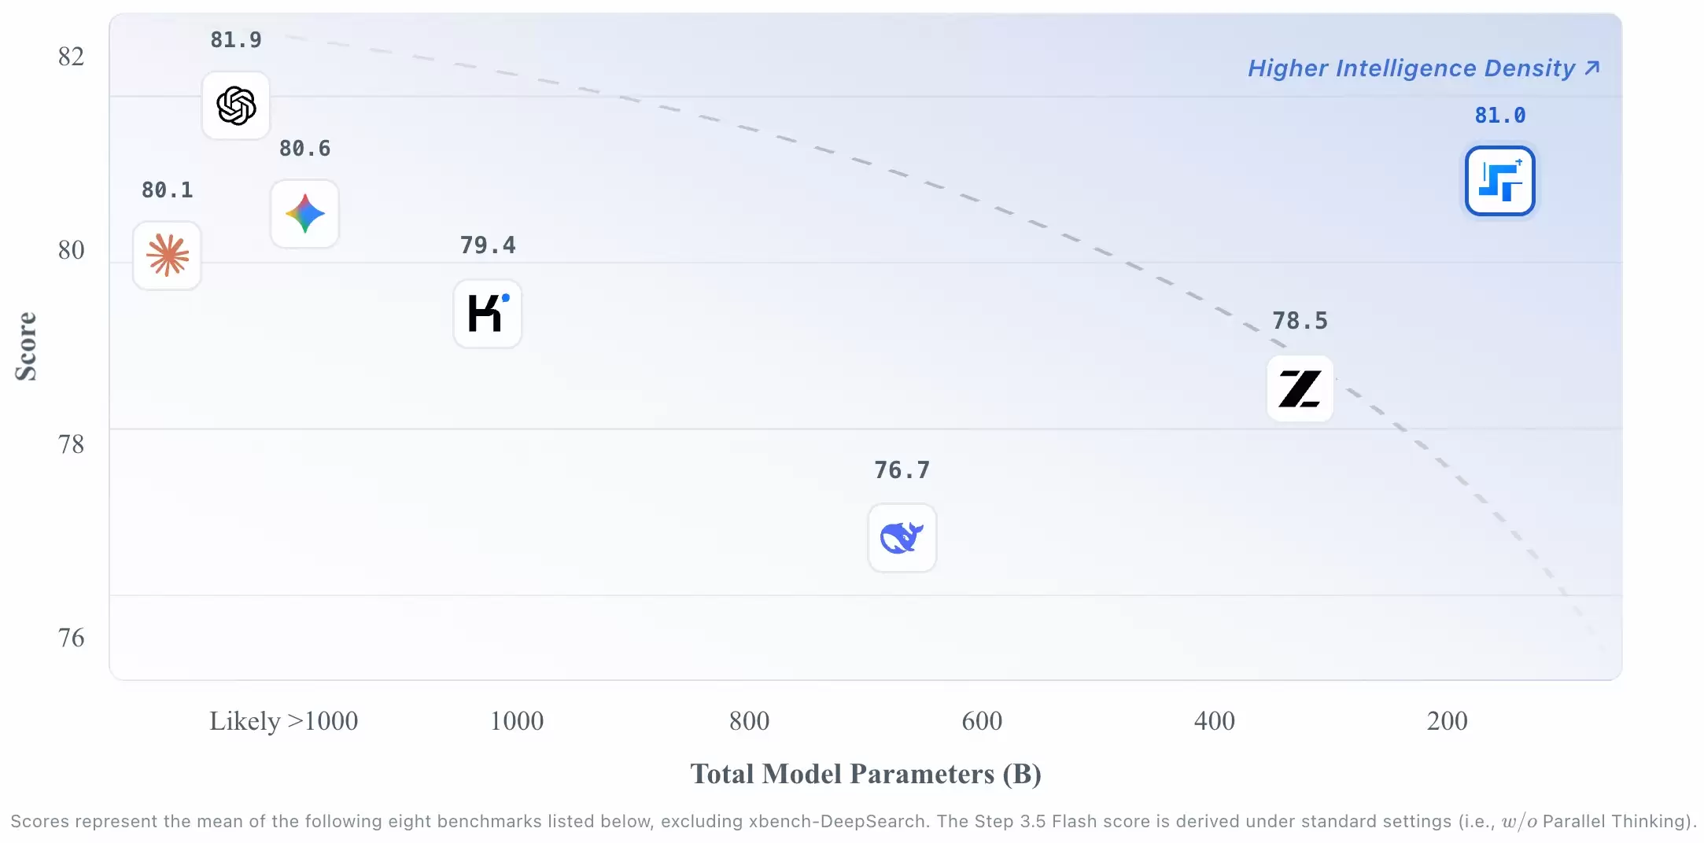The height and width of the screenshot is (843, 1704).
Task: Click the Gemini sparkle icon
Action: [305, 214]
